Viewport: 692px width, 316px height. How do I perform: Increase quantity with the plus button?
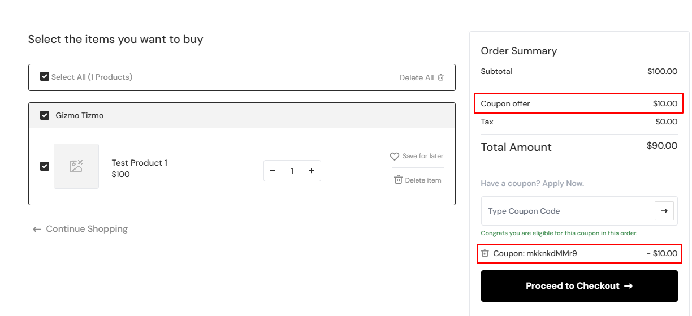coord(311,171)
